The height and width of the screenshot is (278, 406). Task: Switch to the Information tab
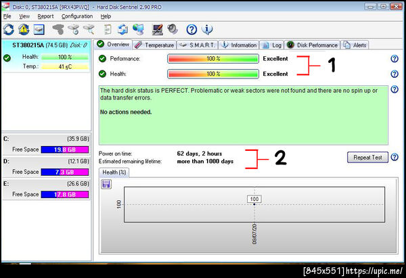click(x=239, y=45)
